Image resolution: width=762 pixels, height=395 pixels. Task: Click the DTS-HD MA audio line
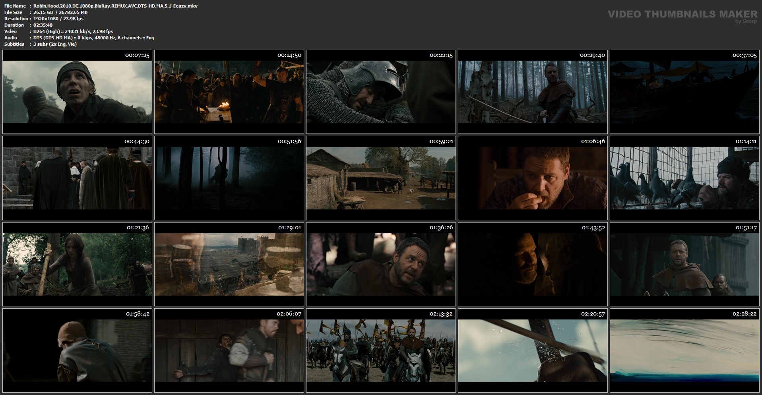pyautogui.click(x=94, y=38)
